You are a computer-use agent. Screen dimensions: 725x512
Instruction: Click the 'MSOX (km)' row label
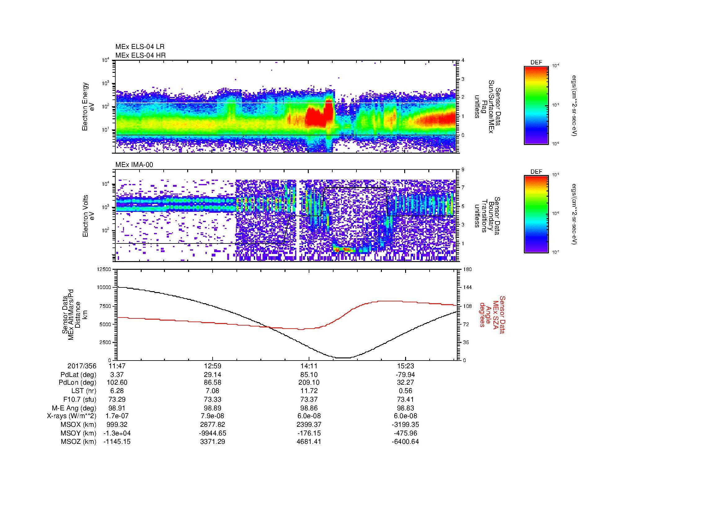[79, 425]
